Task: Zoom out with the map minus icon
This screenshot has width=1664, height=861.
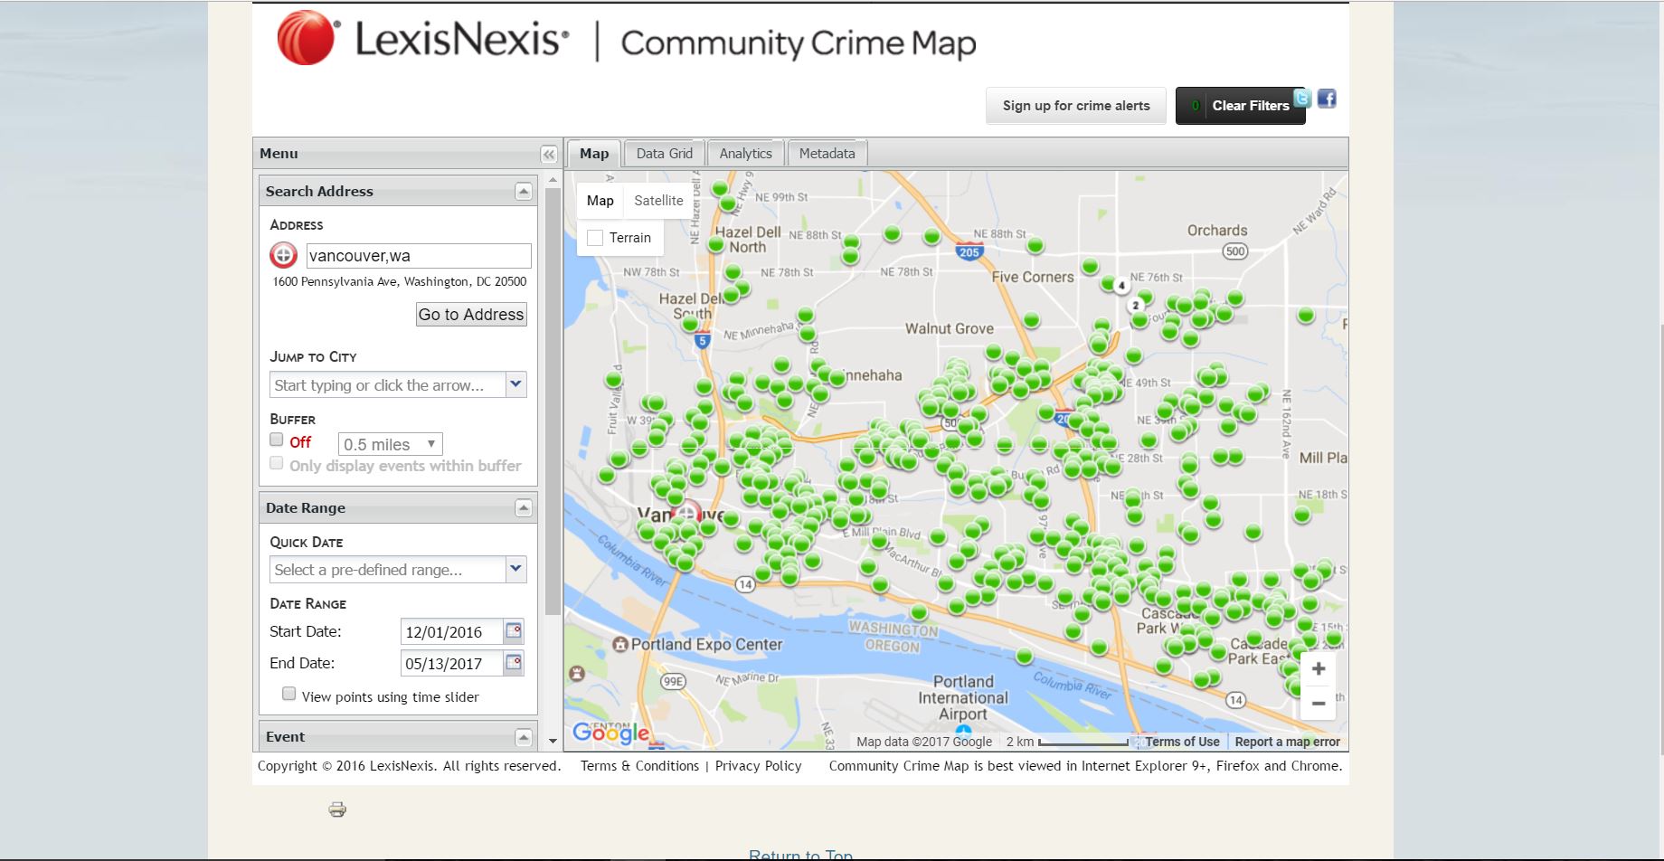Action: point(1318,703)
